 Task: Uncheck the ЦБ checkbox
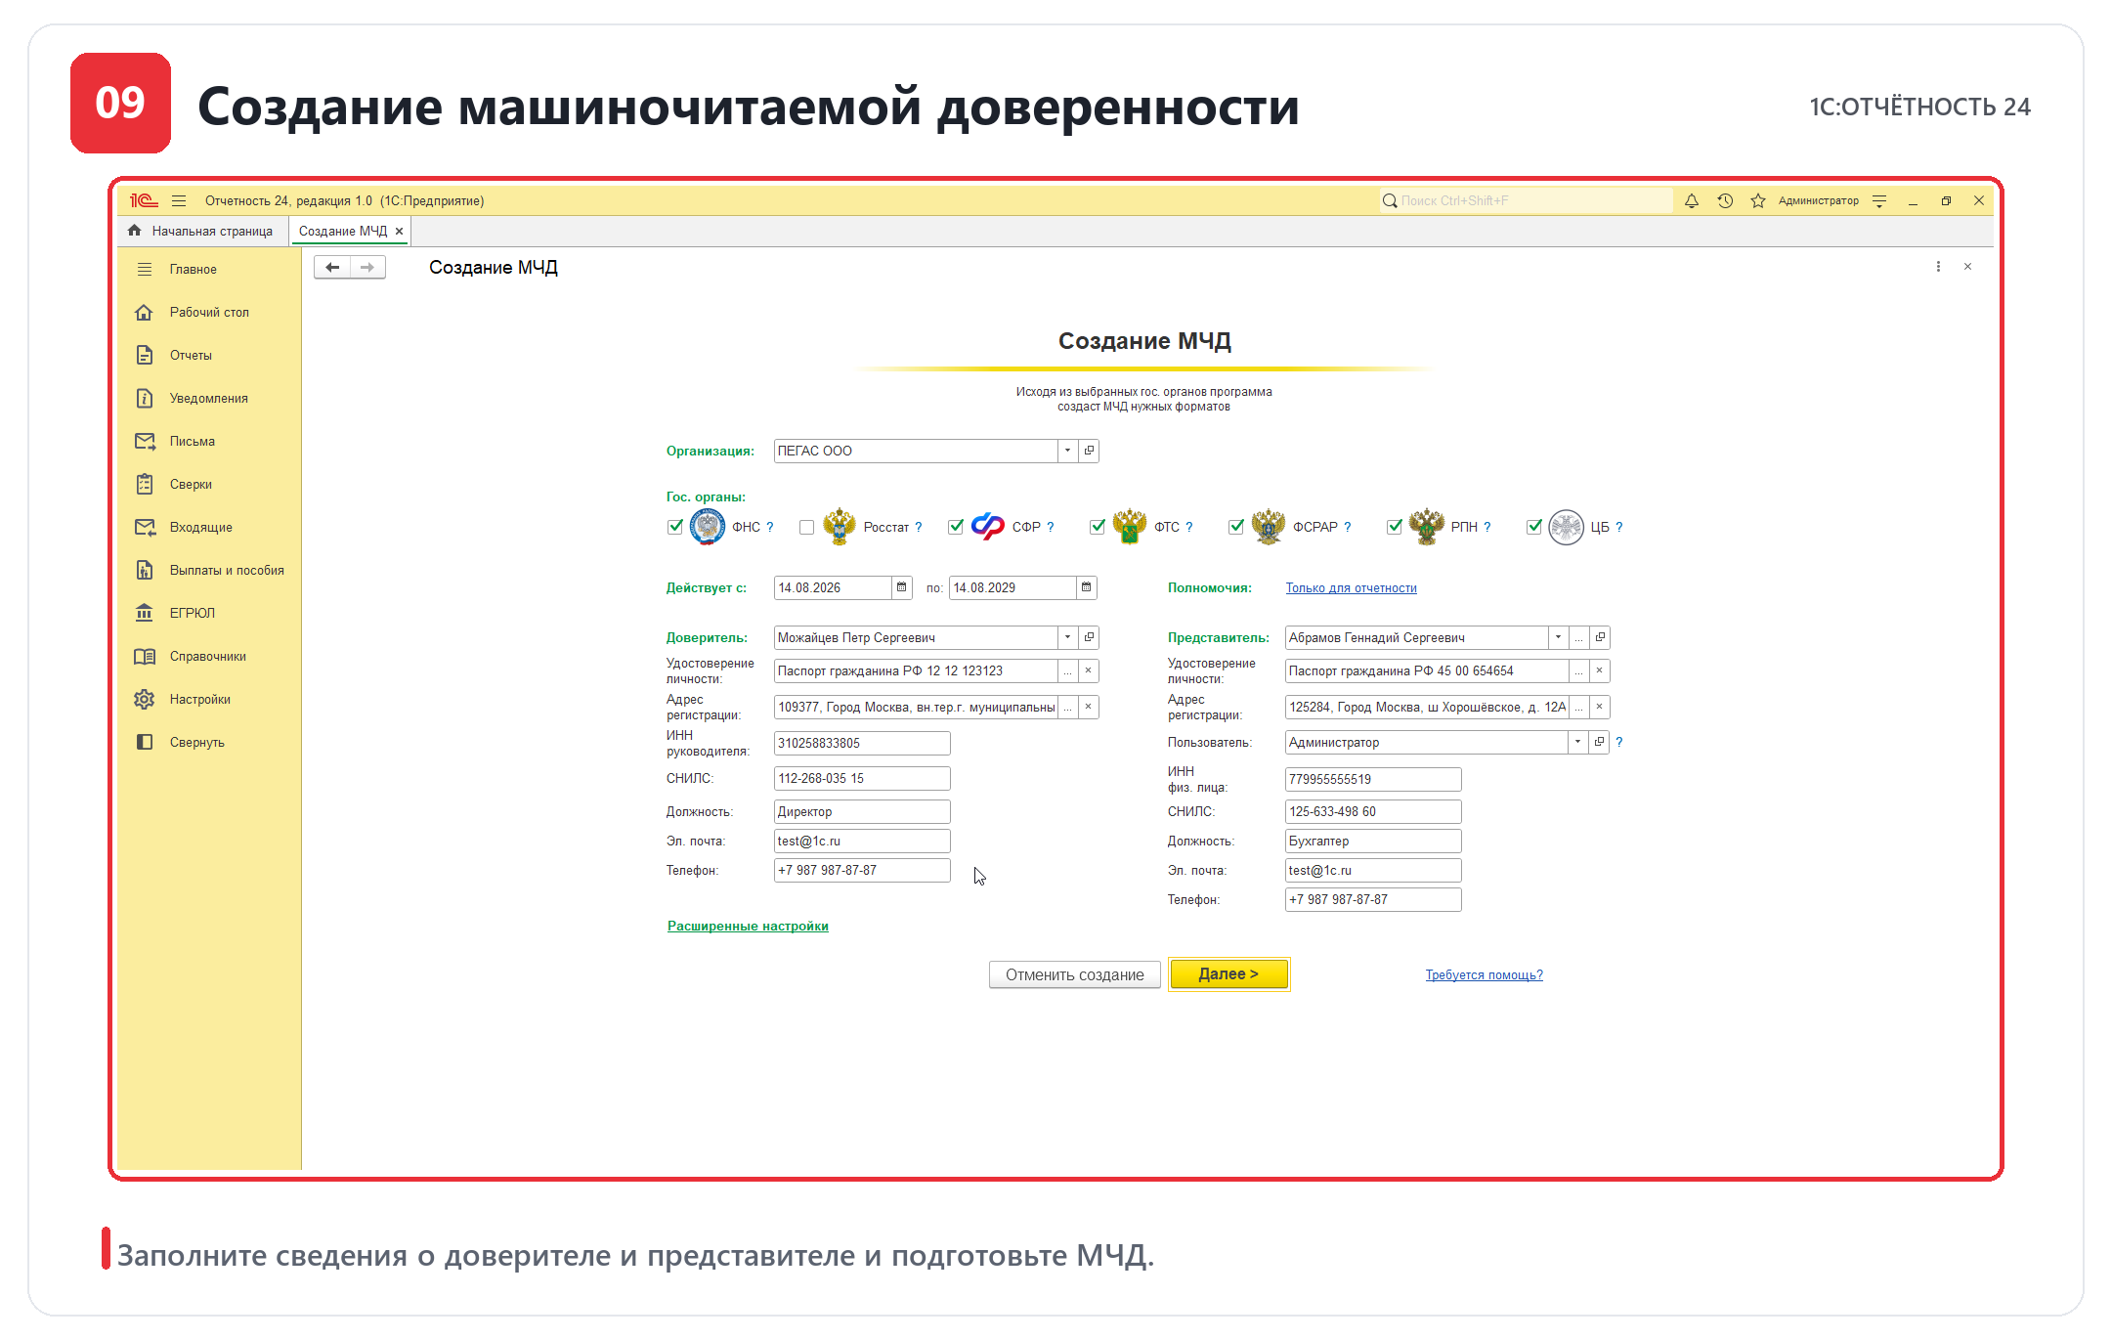point(1534,527)
